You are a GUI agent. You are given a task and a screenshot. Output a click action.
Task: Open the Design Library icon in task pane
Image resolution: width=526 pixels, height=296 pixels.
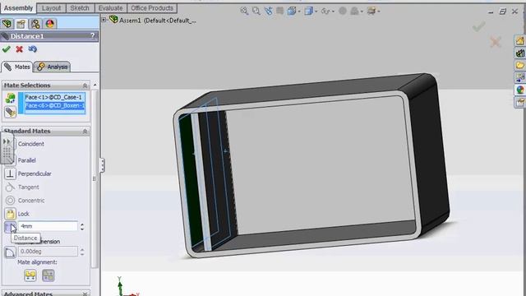pos(520,53)
